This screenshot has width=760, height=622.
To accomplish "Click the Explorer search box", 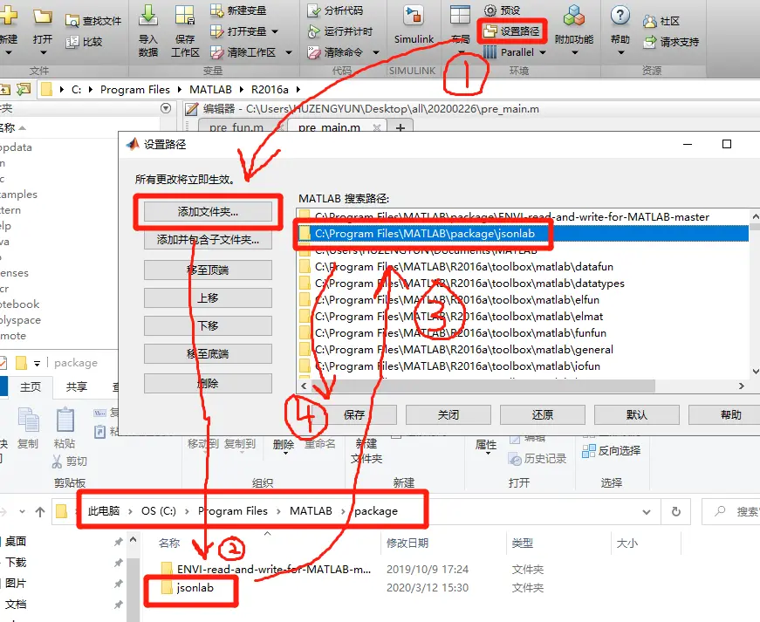I will tap(731, 511).
